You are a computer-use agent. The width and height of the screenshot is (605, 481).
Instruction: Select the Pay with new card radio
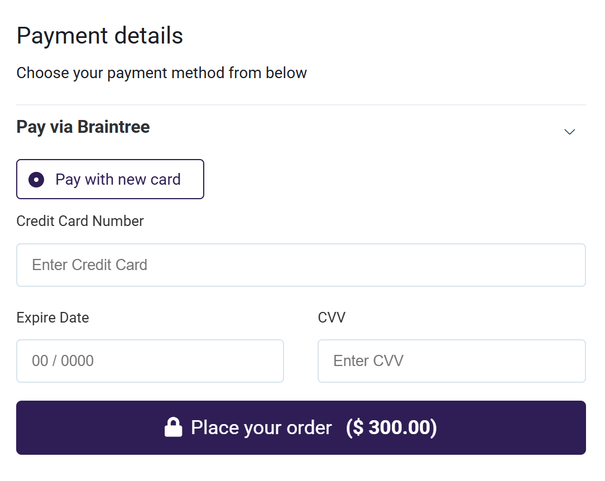click(x=36, y=179)
